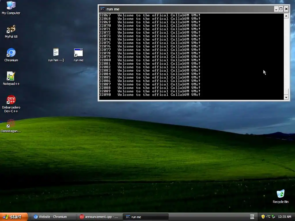Screen dimensions: 295x221
Task: Open the yellow security shield tray icon
Action: [x=263, y=217]
